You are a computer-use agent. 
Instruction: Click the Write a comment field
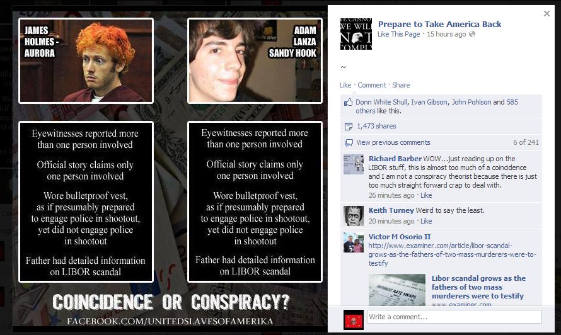tap(454, 317)
